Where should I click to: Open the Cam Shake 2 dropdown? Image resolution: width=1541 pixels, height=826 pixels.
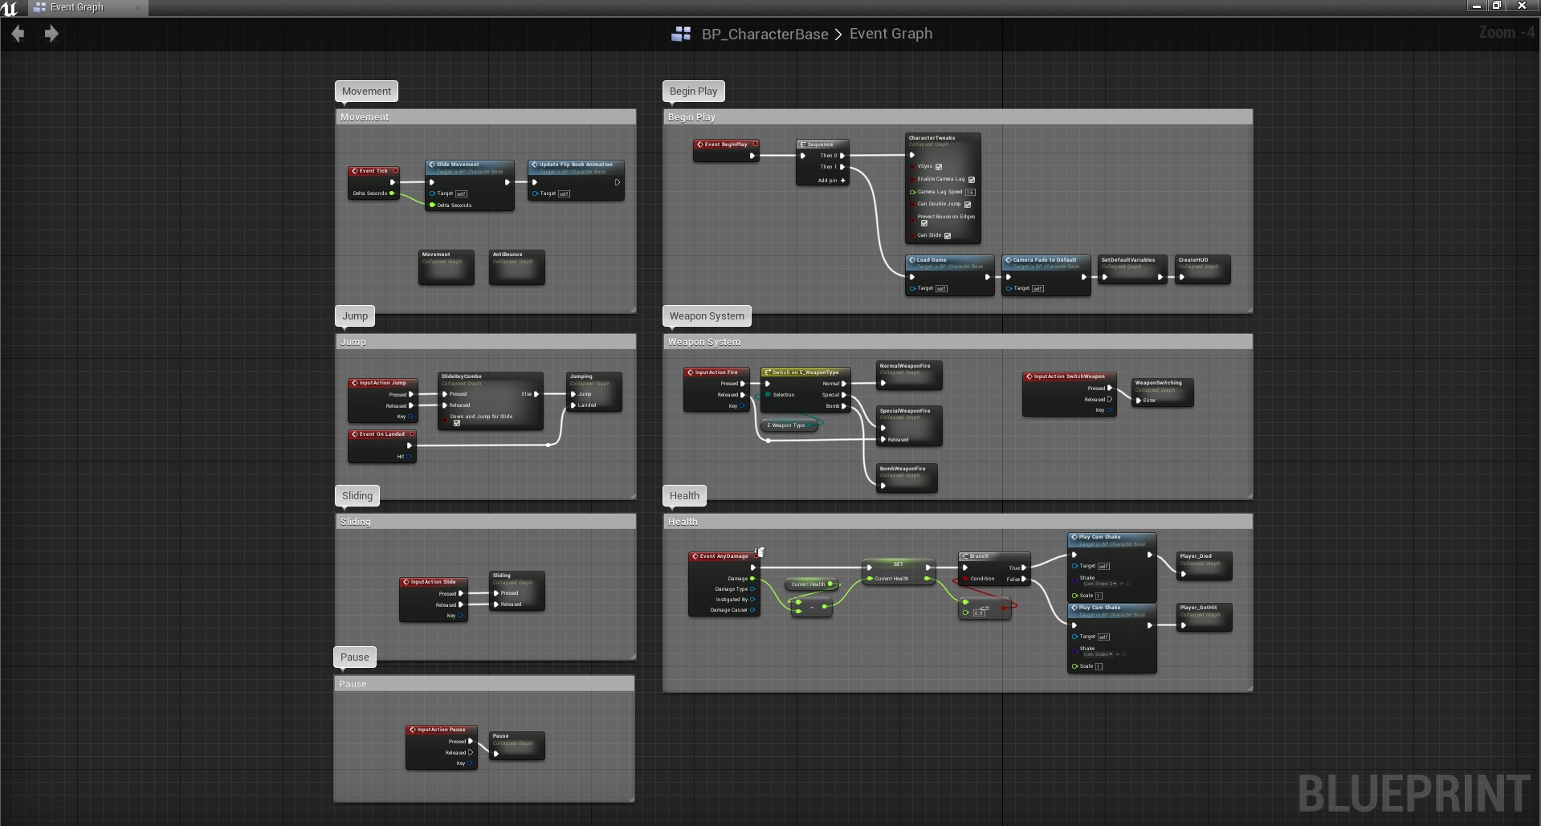(1101, 584)
